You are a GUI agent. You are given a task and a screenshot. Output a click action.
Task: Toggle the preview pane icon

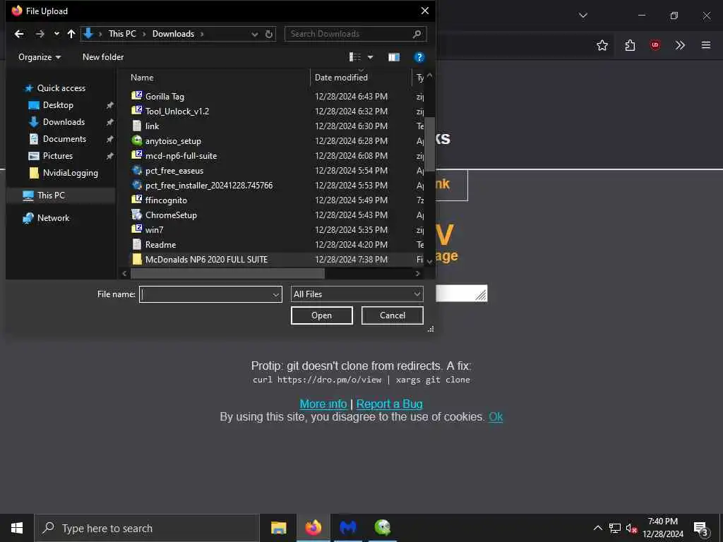[x=394, y=57]
